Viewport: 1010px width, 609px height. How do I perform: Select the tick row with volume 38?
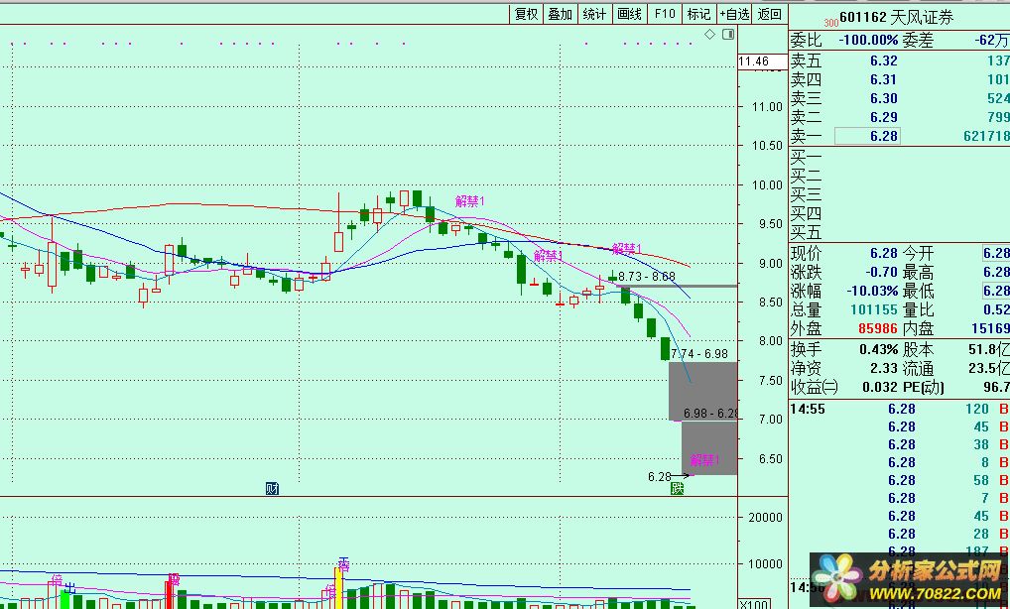(899, 444)
